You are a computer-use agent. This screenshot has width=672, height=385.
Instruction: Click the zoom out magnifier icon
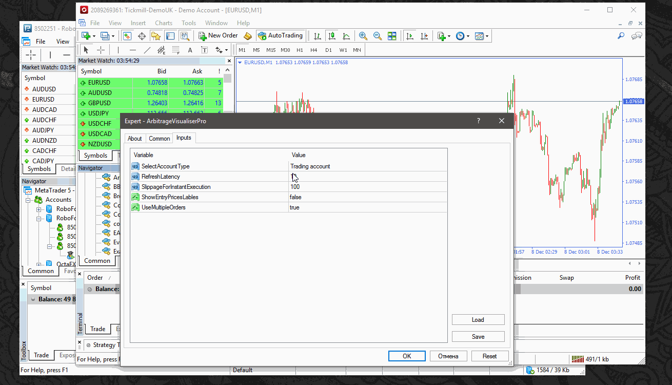[378, 36]
